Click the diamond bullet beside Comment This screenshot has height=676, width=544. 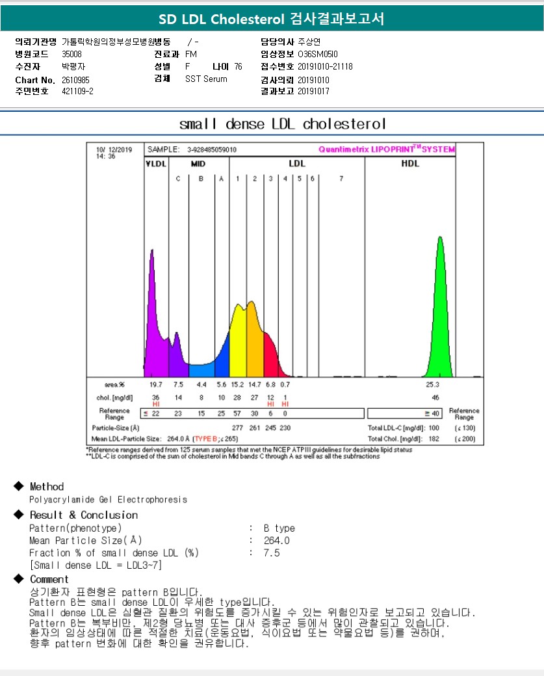pos(18,579)
